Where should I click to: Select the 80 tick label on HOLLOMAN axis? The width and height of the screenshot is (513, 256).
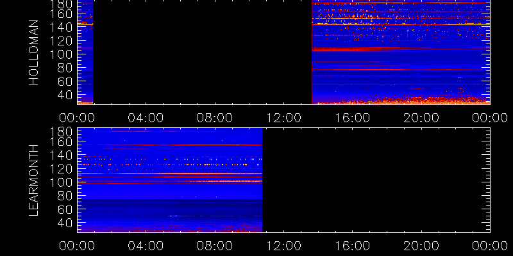point(66,68)
